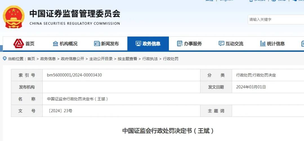The image size is (304, 141).
Task: Click the bar chart icon beside 统计信息
Action: pyautogui.click(x=263, y=44)
